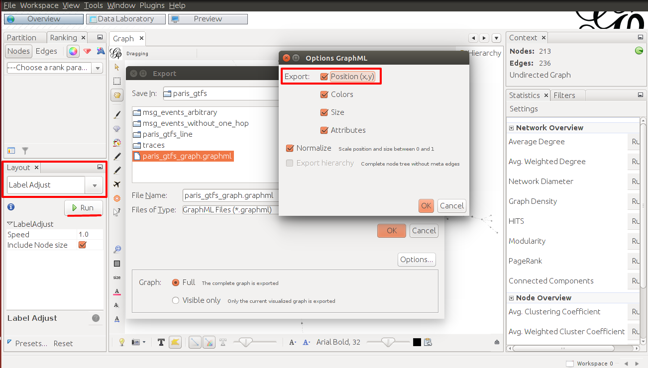Uncheck the Position (x,y) export checkbox
The width and height of the screenshot is (648, 368).
tap(324, 77)
